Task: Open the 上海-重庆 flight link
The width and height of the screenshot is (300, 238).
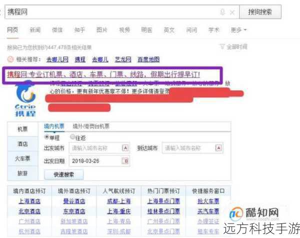Action: point(119,211)
